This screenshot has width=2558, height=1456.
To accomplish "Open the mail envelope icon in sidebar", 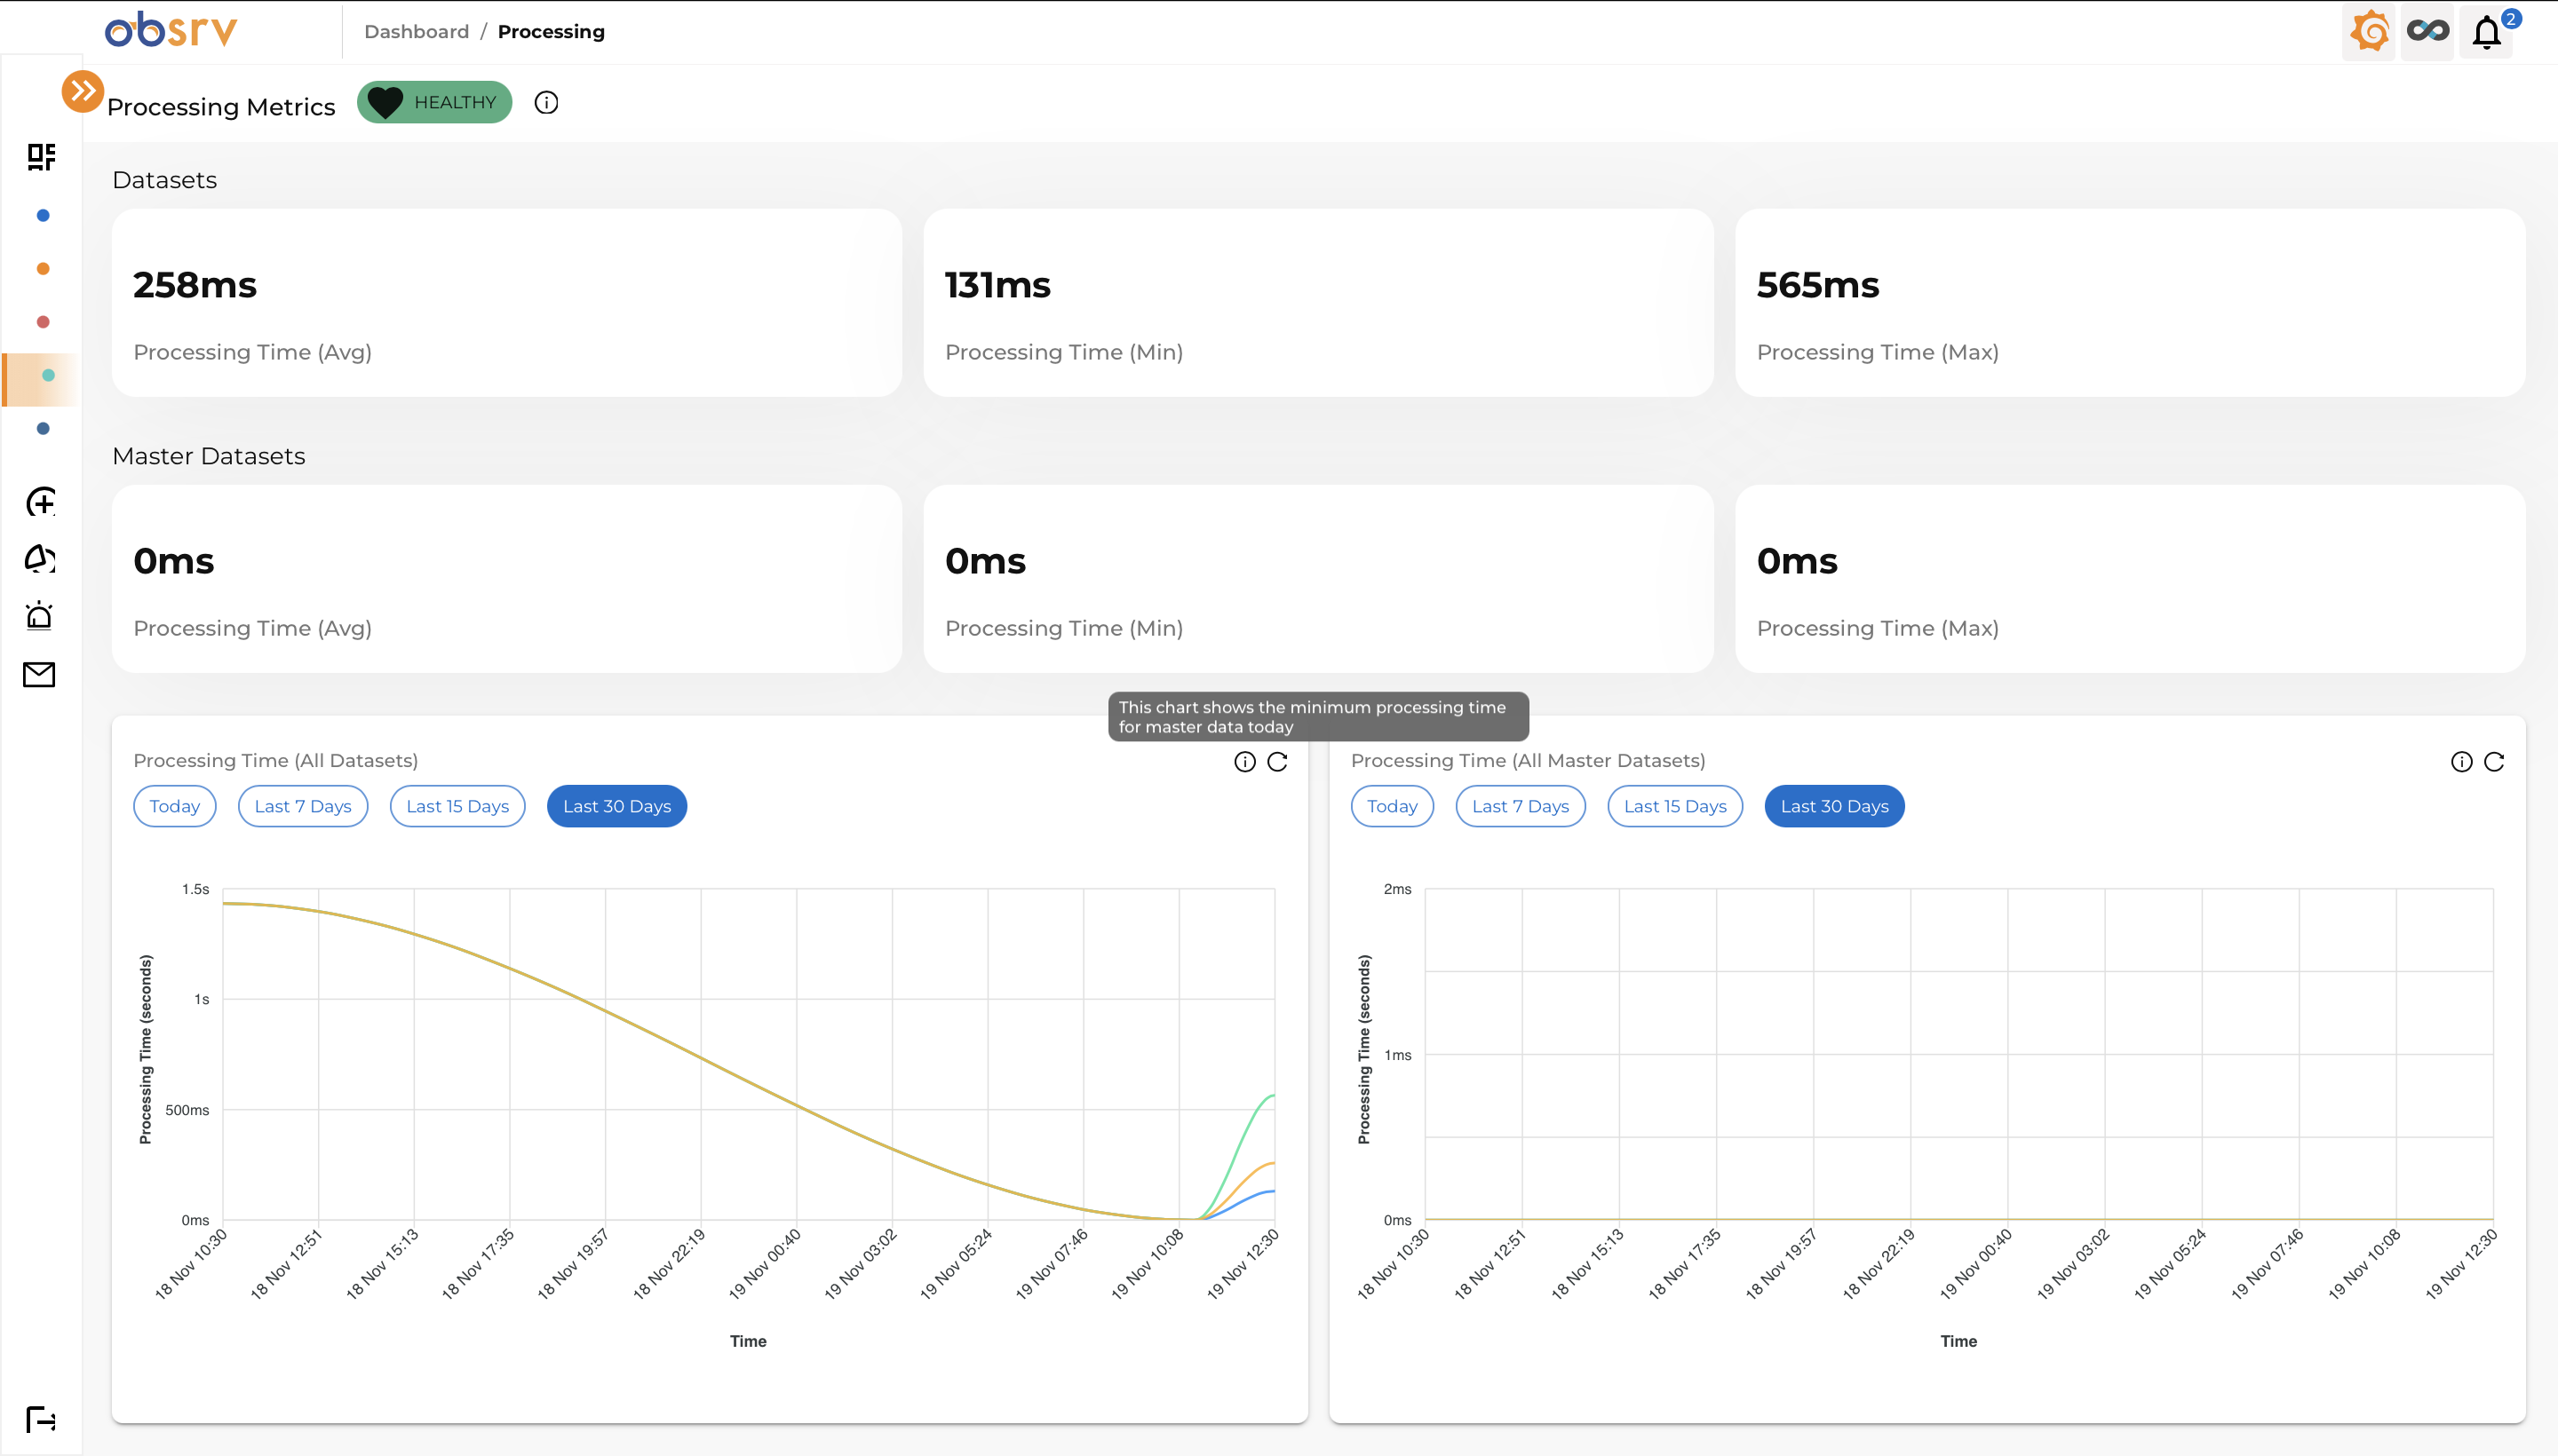I will click(39, 675).
